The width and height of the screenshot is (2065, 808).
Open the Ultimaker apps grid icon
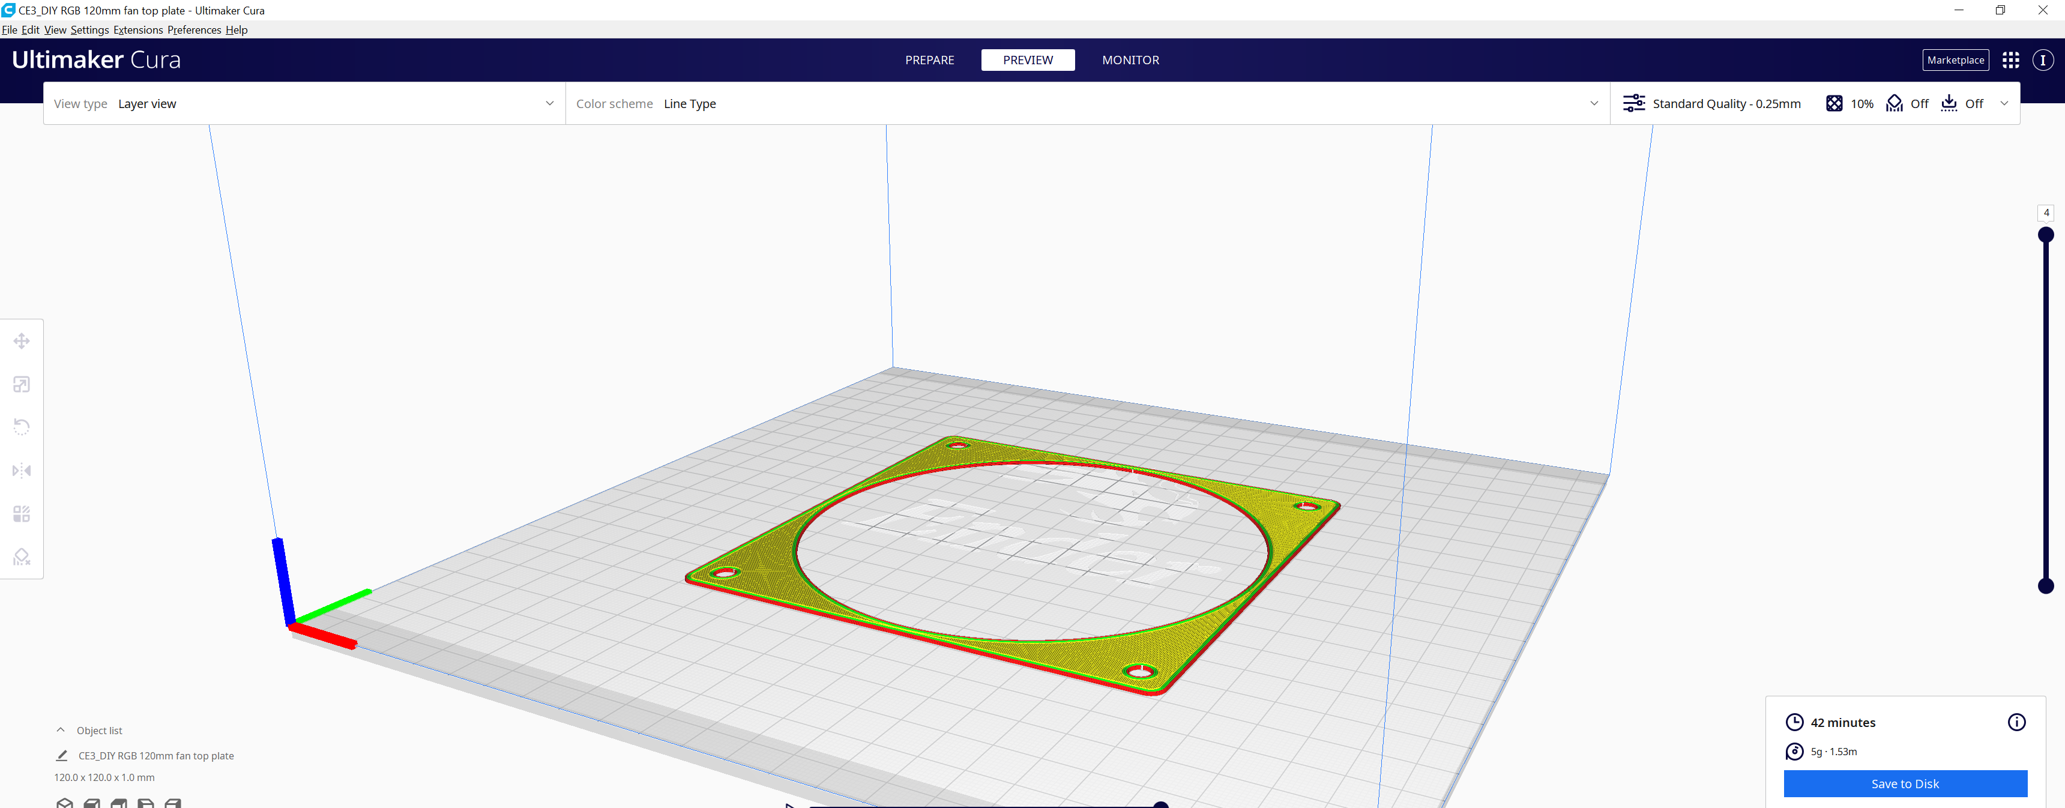click(x=2010, y=60)
